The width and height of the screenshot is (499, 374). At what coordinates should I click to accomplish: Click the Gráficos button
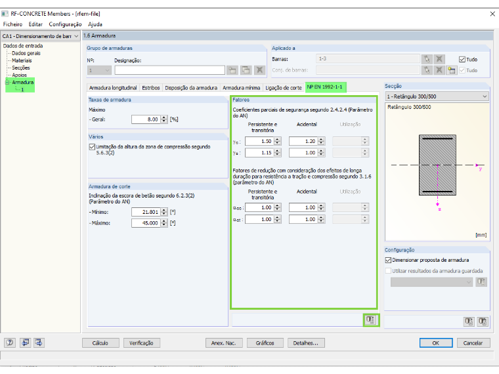265,343
